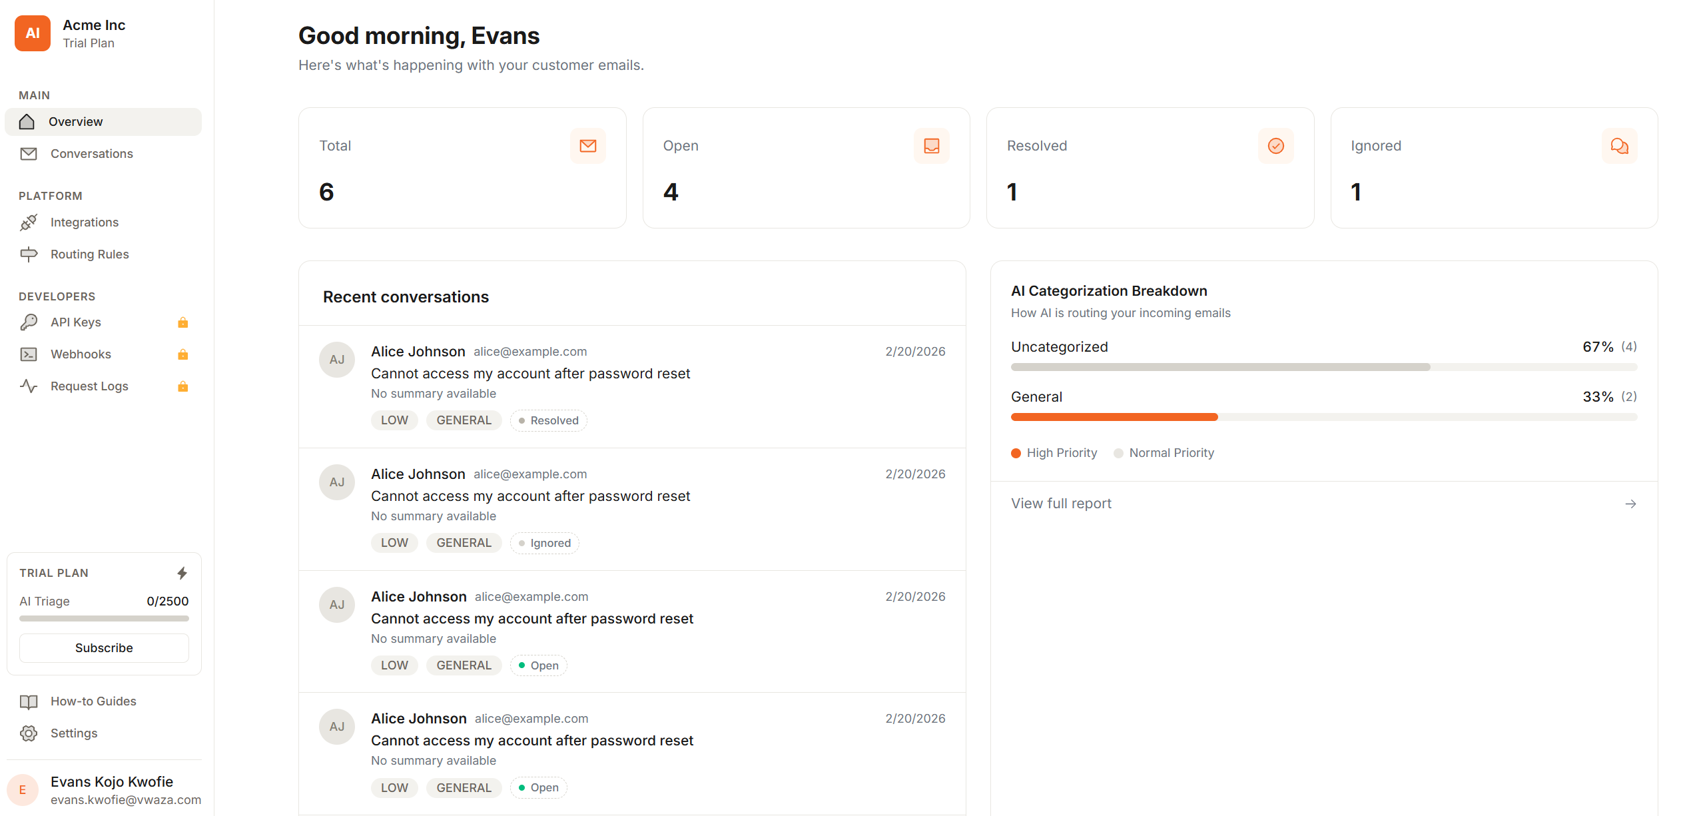Click the lock icon beside Request Logs
Screen dimensions: 1683x816
(183, 386)
